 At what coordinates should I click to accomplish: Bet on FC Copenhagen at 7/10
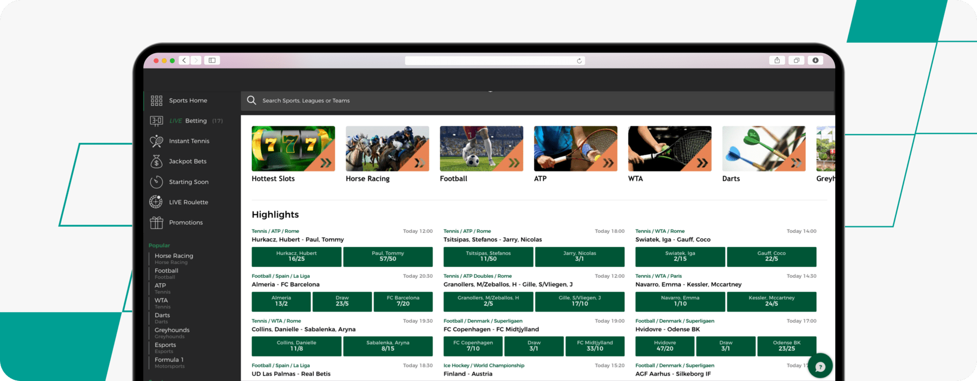tap(473, 346)
